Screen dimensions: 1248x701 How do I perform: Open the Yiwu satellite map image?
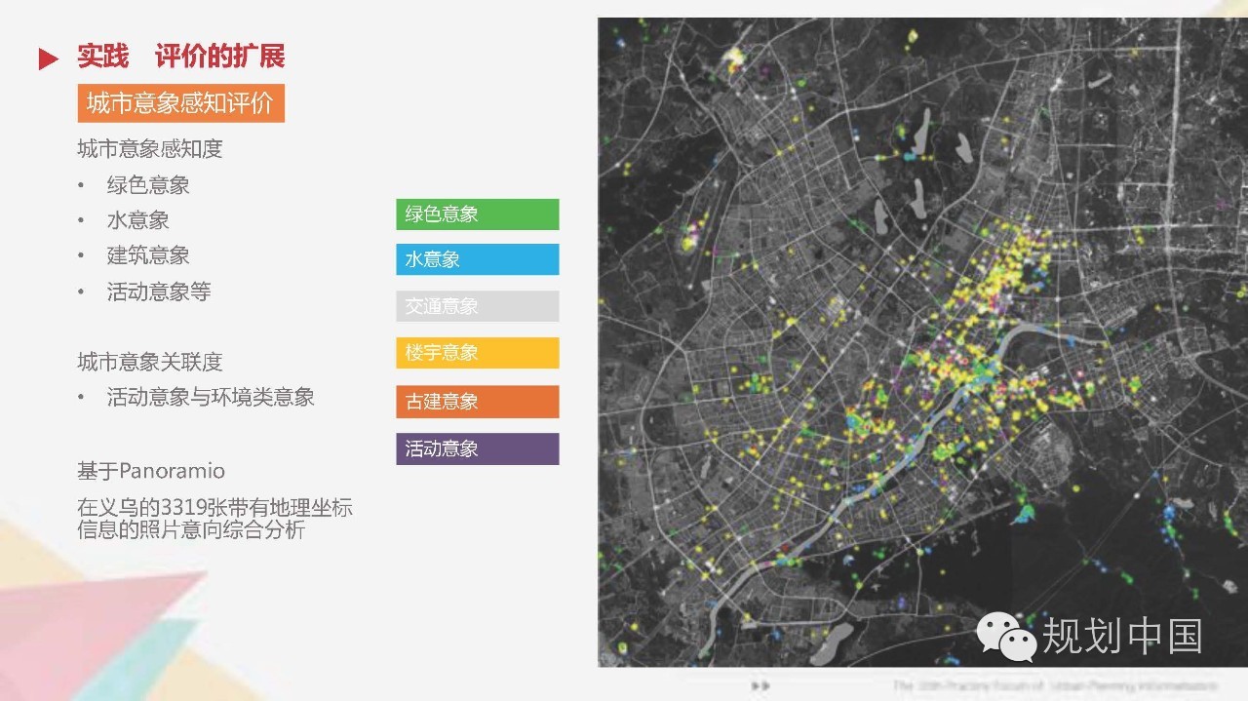[922, 342]
